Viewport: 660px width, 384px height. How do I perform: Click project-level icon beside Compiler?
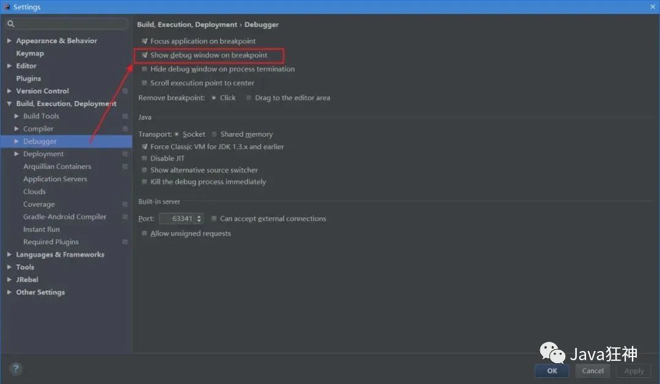click(x=125, y=129)
